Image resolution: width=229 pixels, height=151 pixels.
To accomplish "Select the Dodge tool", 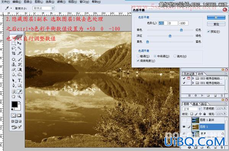I will pos(19,75).
